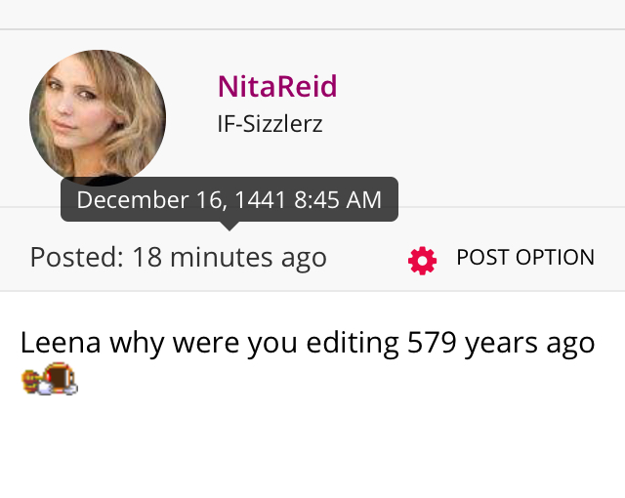Click the woman's face in the avatar
The image size is (625, 498).
tap(69, 104)
